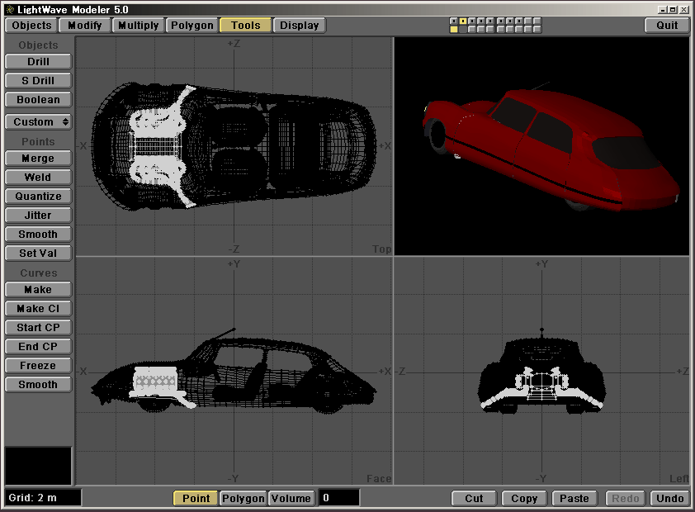Choose Polygon selection mode in bottom bar
695x512 pixels.
243,498
